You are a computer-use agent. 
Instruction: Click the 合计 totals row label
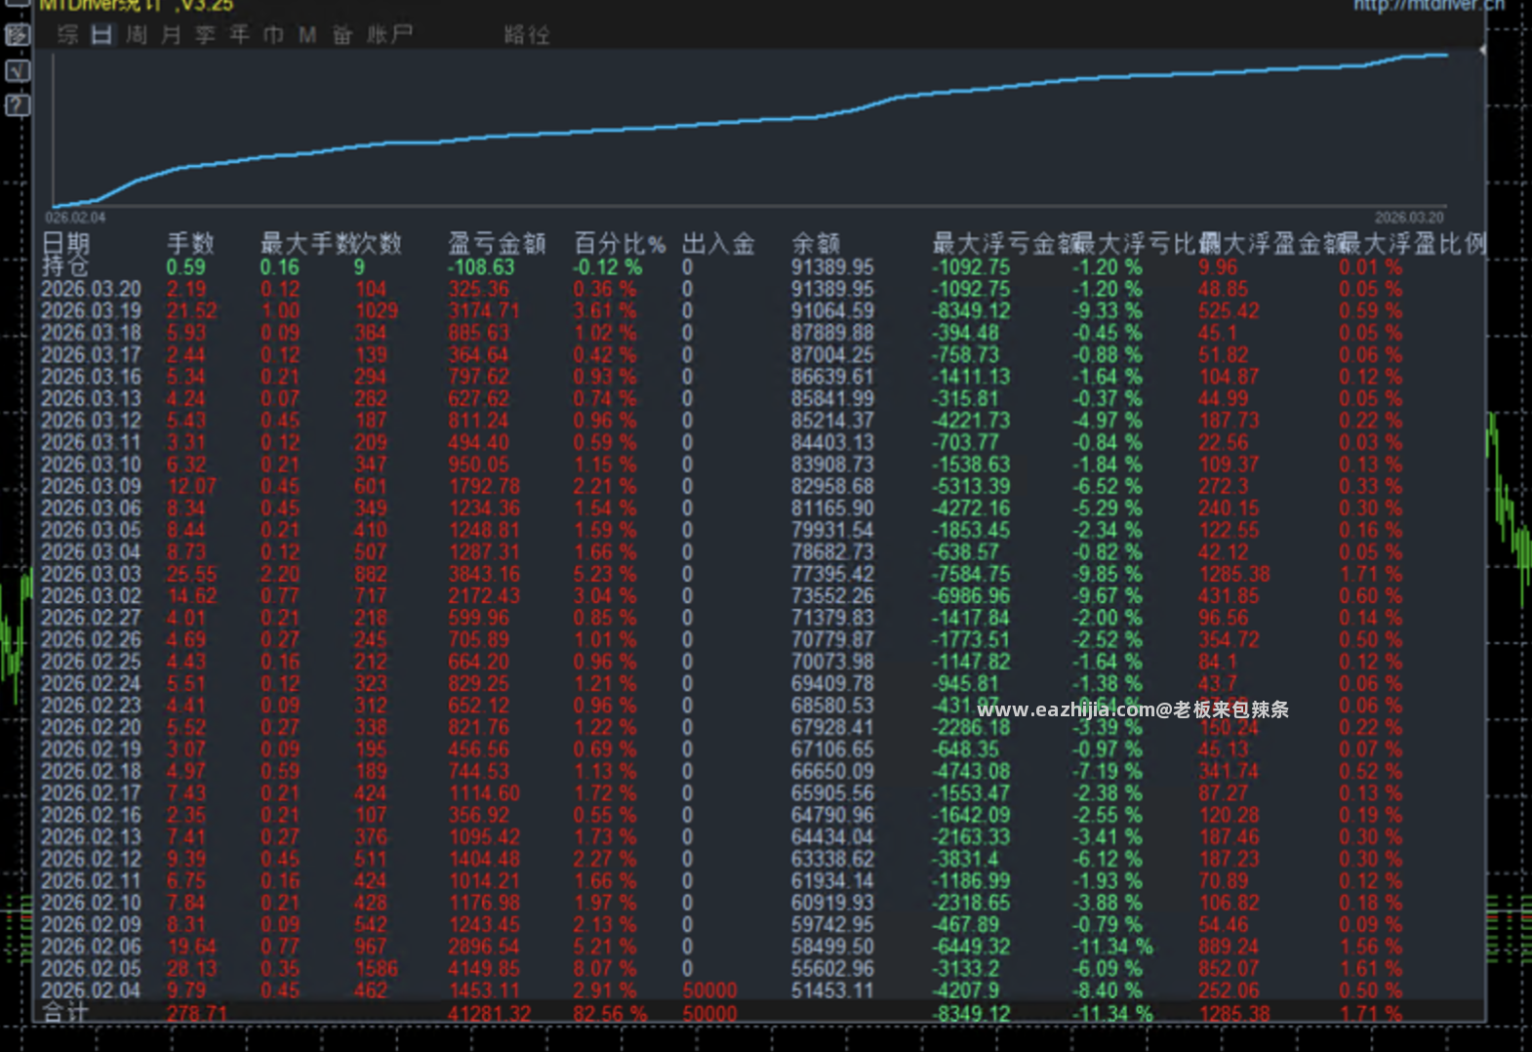pyautogui.click(x=65, y=1013)
